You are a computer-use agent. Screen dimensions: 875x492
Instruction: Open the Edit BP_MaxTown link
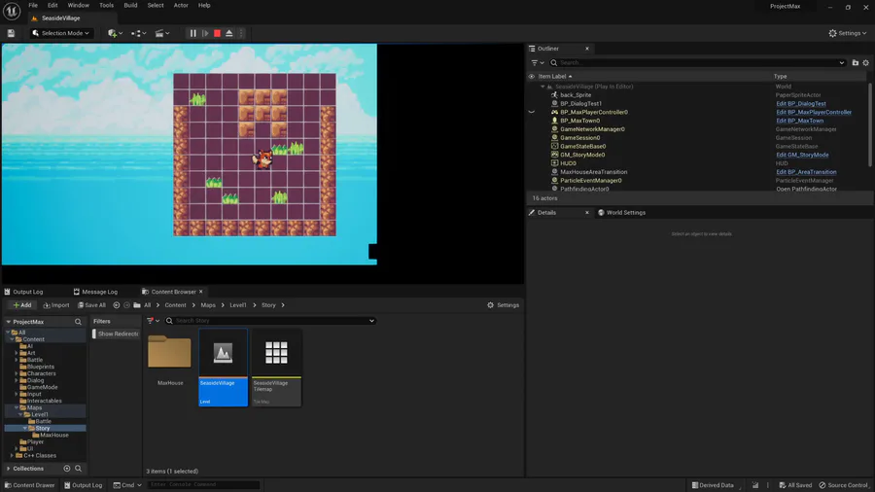800,121
